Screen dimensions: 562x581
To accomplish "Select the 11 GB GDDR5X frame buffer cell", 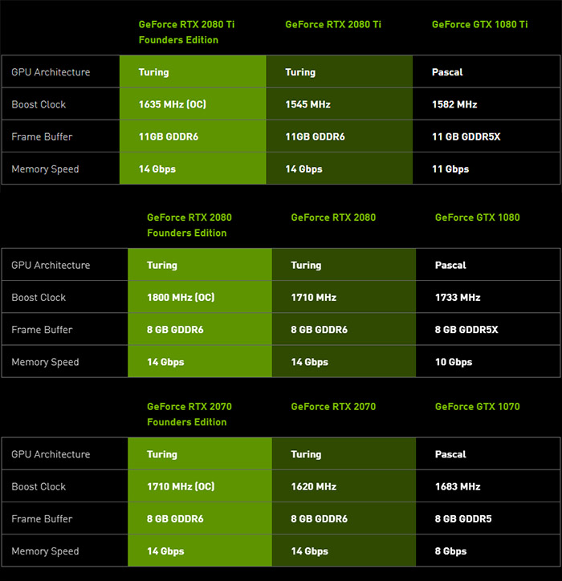I will click(466, 136).
